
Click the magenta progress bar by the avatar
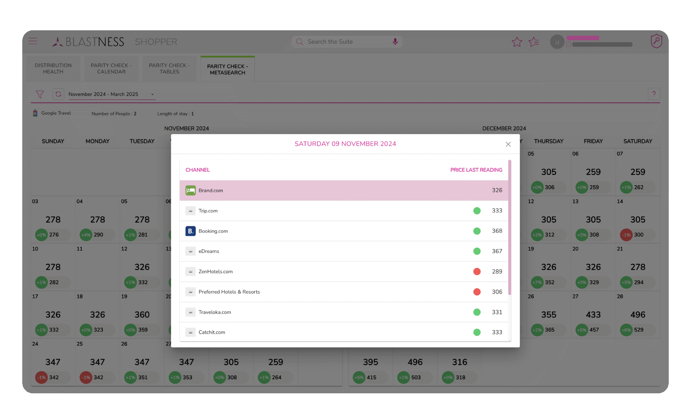(583, 38)
